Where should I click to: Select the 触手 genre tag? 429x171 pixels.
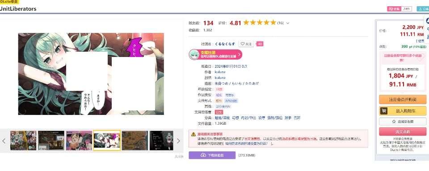point(288,118)
